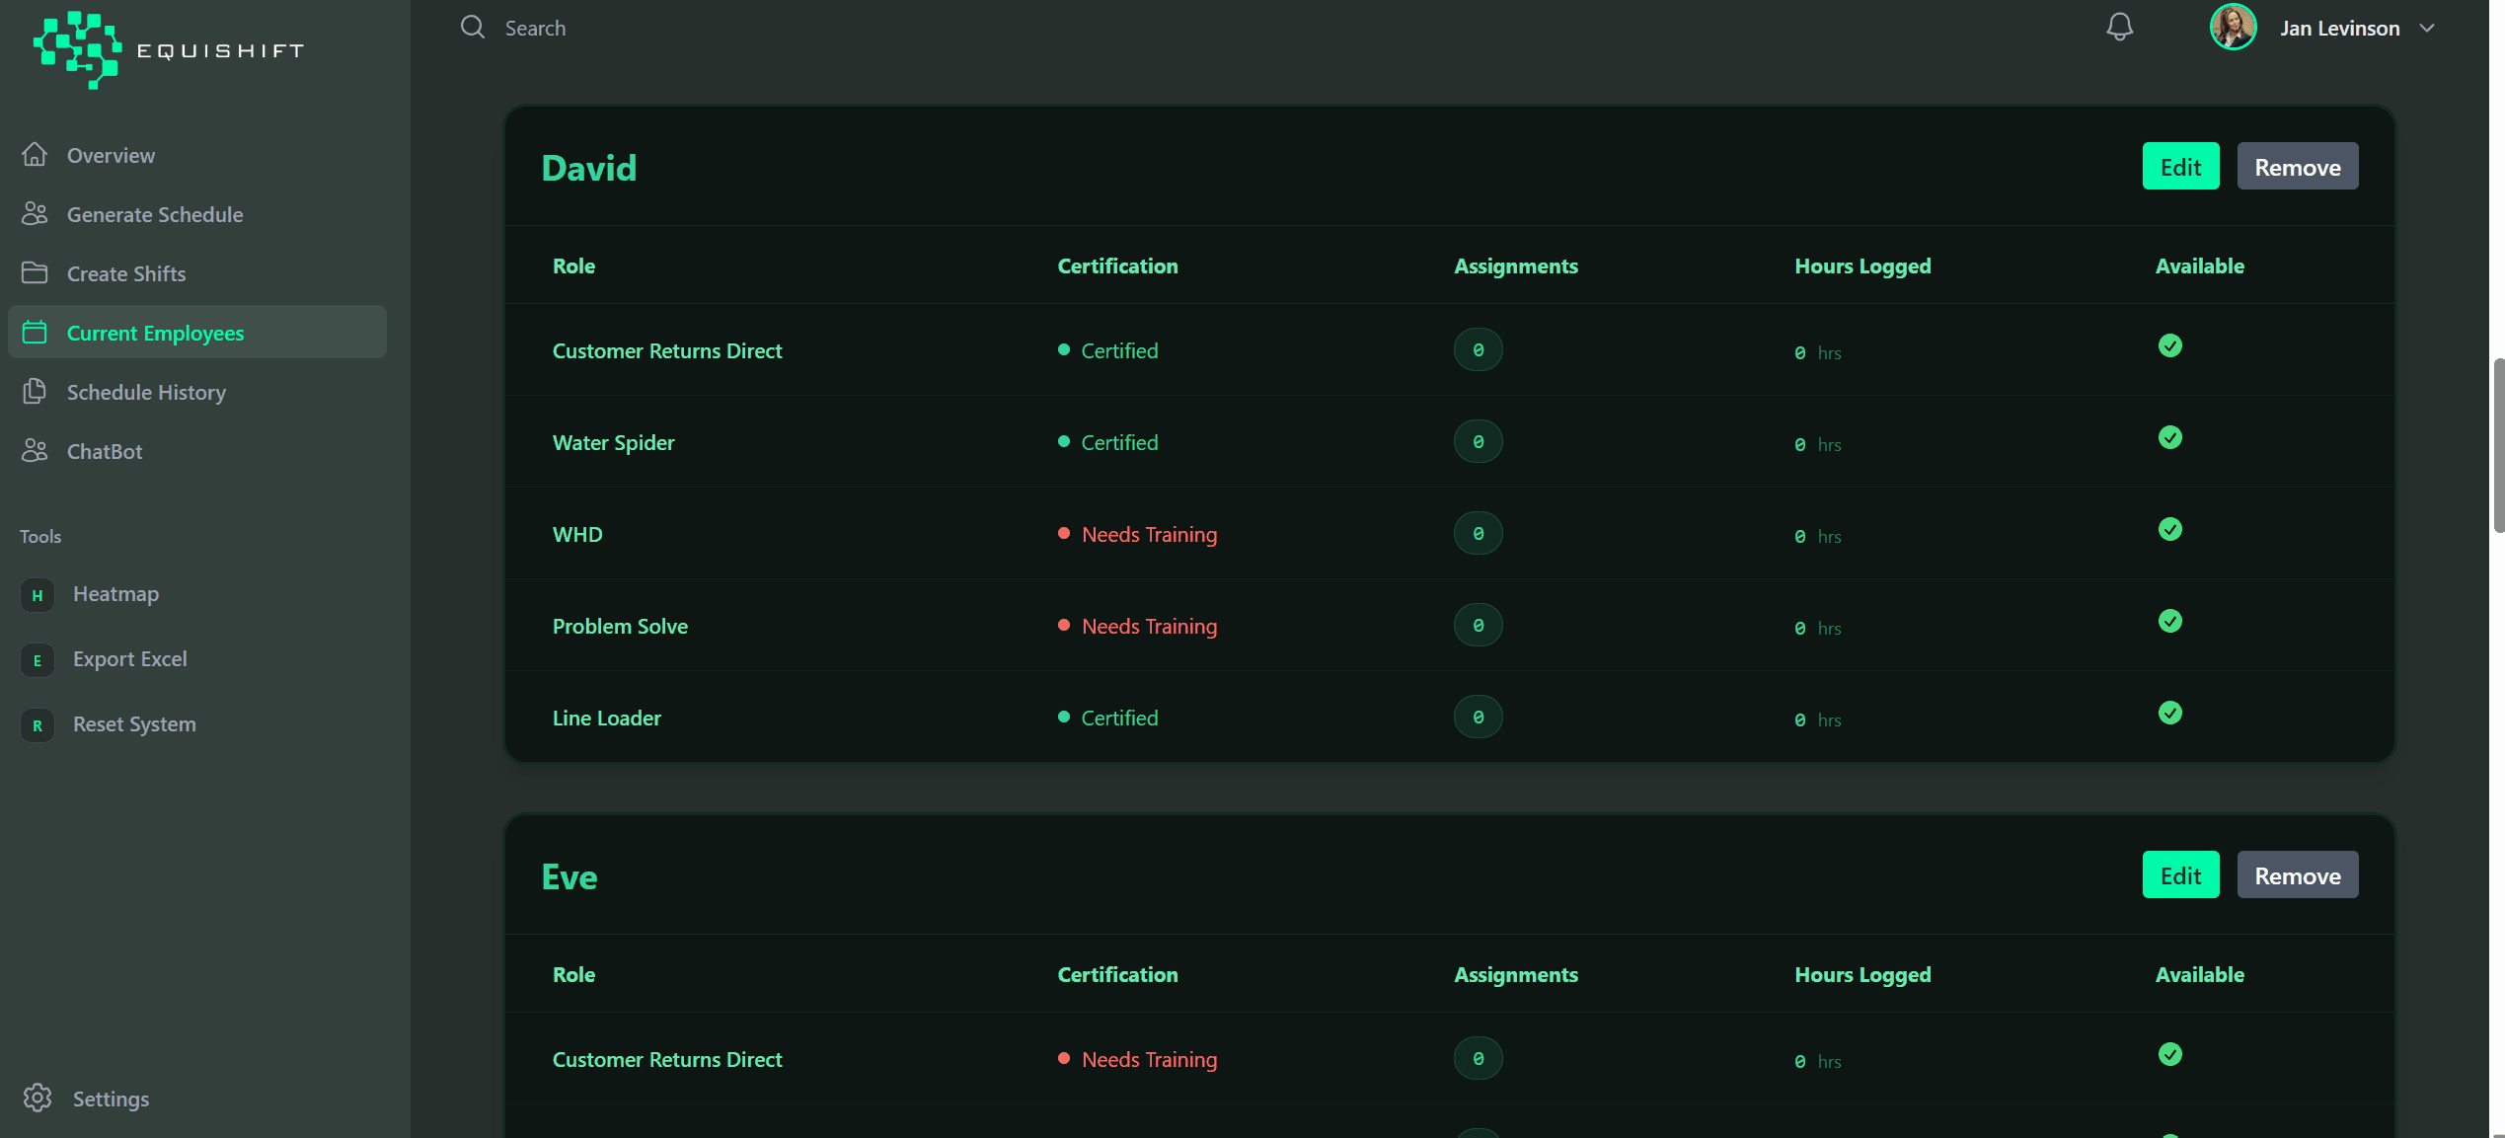
Task: Edit David's employee card
Action: coord(2180,166)
